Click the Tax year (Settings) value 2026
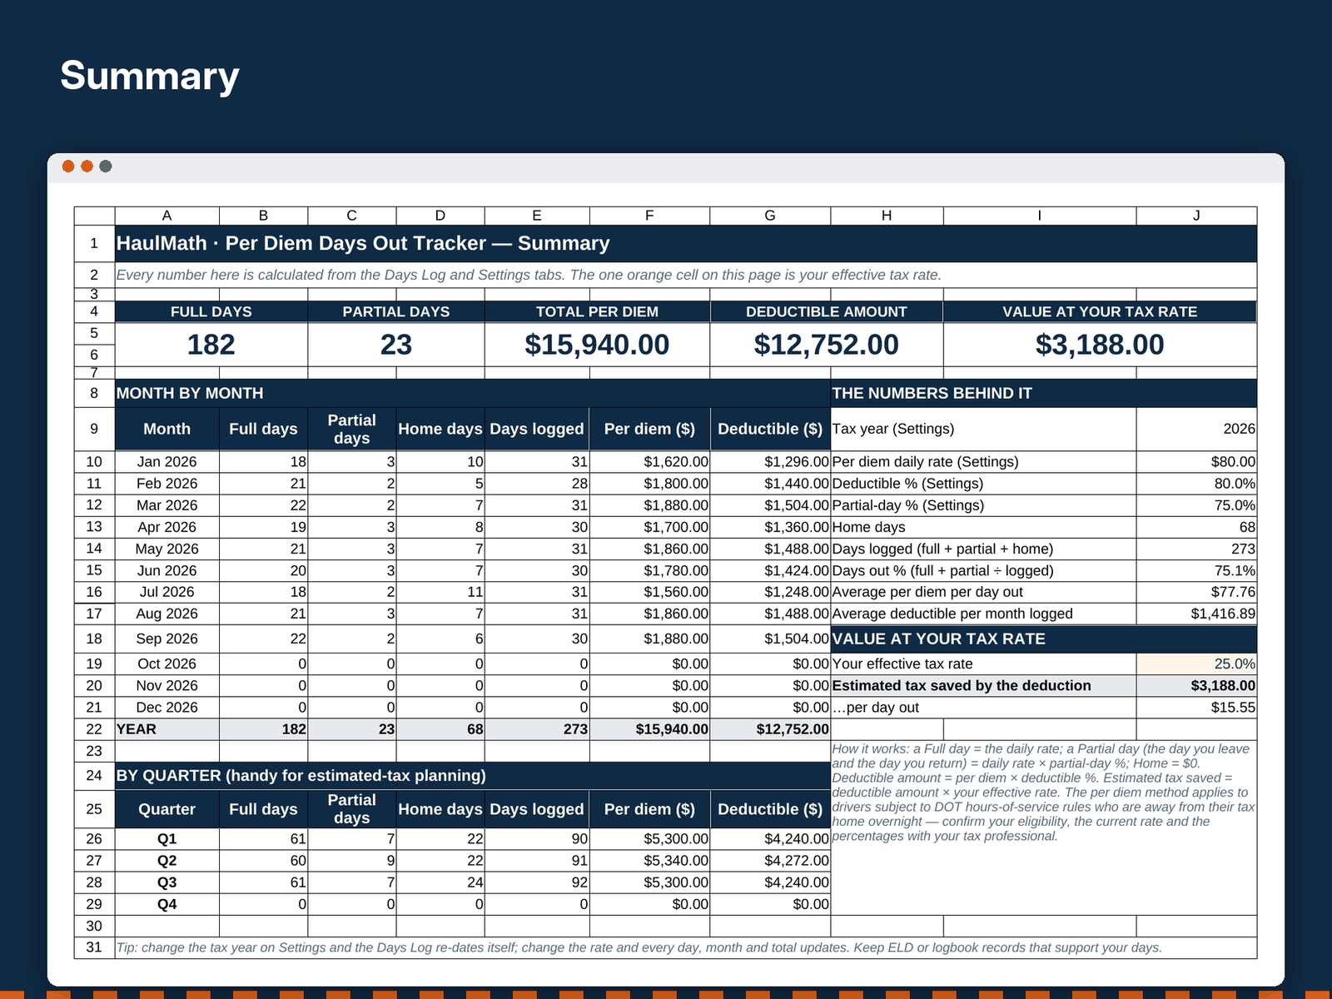 (x=1196, y=429)
